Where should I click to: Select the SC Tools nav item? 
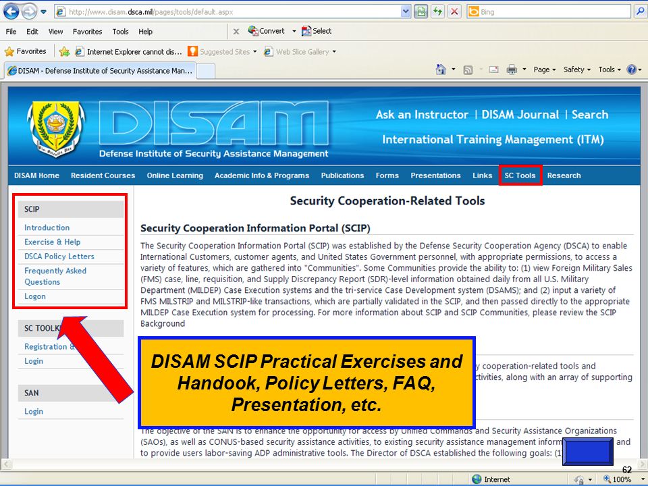click(x=520, y=175)
